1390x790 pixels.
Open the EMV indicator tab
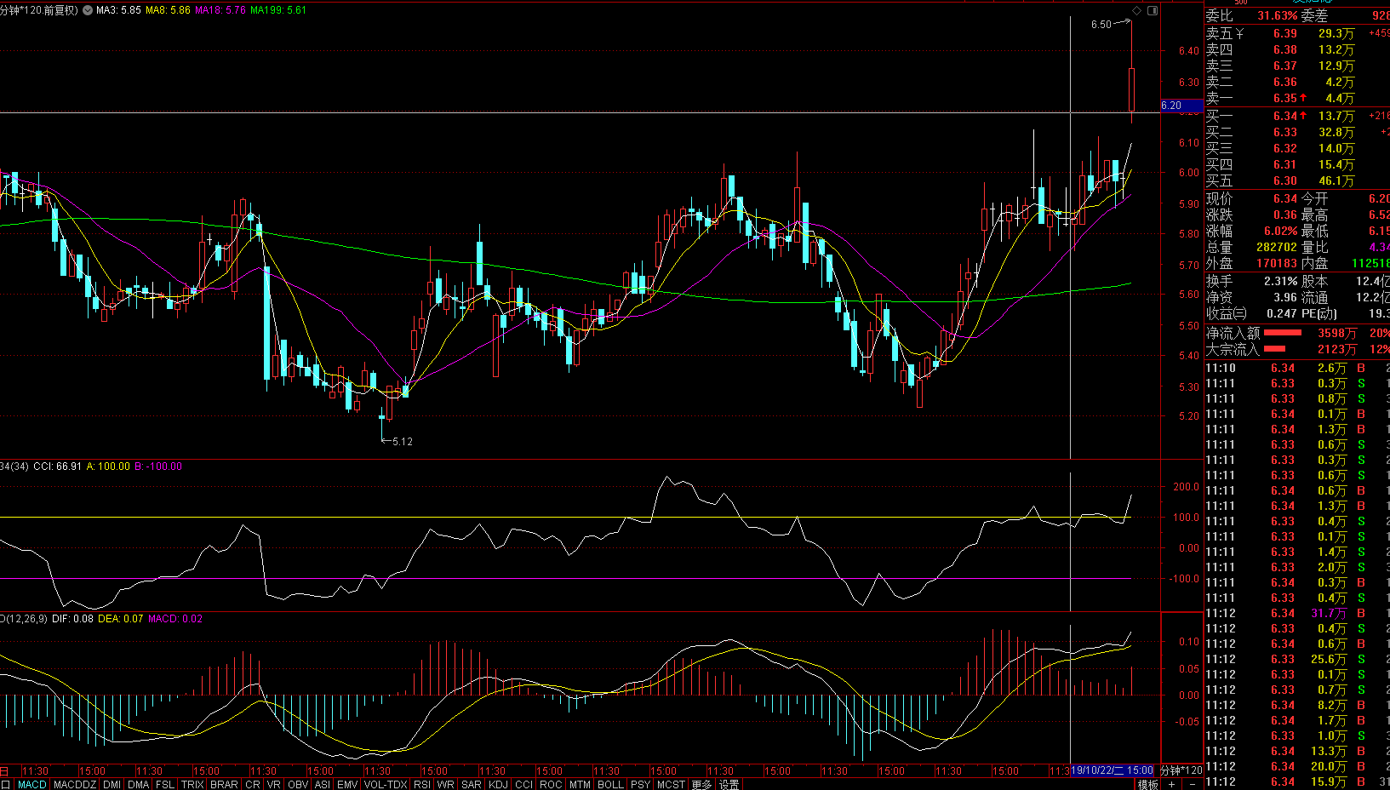(347, 784)
